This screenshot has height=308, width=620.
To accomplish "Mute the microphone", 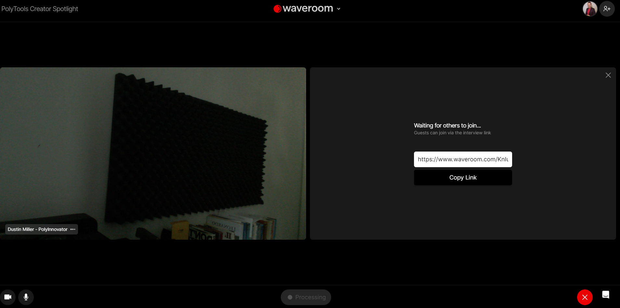I will [x=26, y=297].
